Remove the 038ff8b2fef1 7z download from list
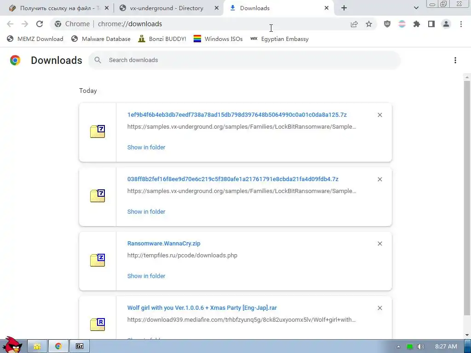The width and height of the screenshot is (471, 353). coord(379,179)
